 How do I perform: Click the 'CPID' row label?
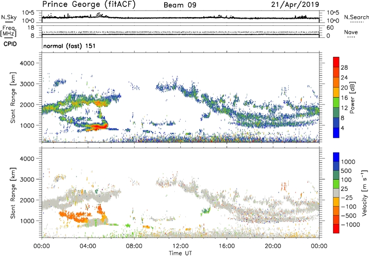pos(10,44)
